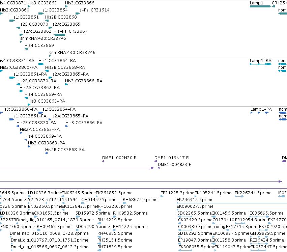
Task: Click the His2A:CG33865 gene label
Action: (x=64, y=24)
